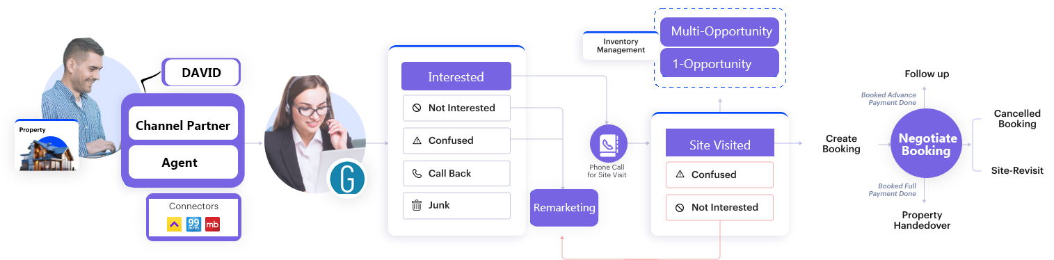Click the Agent box
The height and width of the screenshot is (260, 1054).
tap(184, 163)
